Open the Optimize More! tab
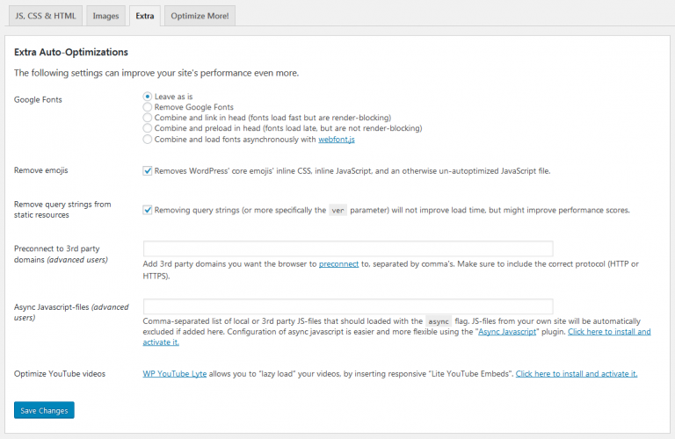Screen dimensions: 675x439 [200, 16]
